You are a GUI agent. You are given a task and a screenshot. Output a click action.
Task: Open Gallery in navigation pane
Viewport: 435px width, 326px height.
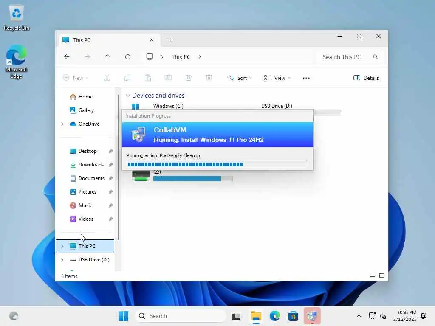pyautogui.click(x=86, y=110)
